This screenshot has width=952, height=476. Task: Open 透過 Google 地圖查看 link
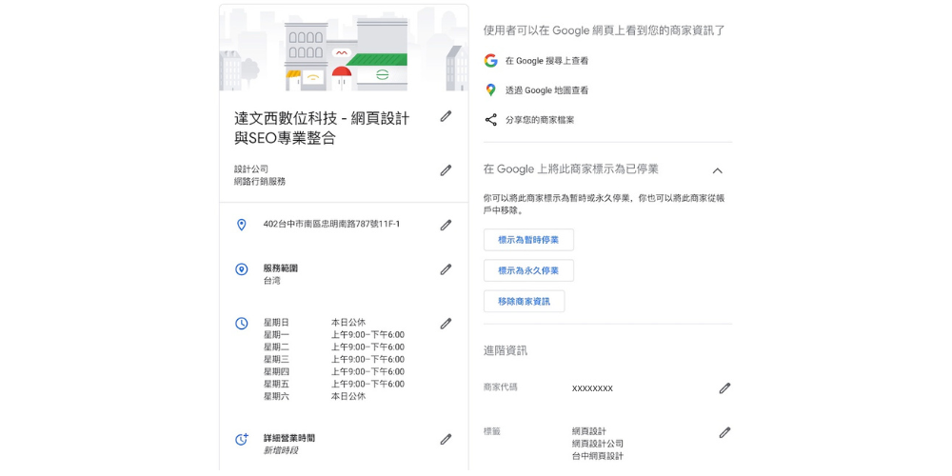click(546, 90)
